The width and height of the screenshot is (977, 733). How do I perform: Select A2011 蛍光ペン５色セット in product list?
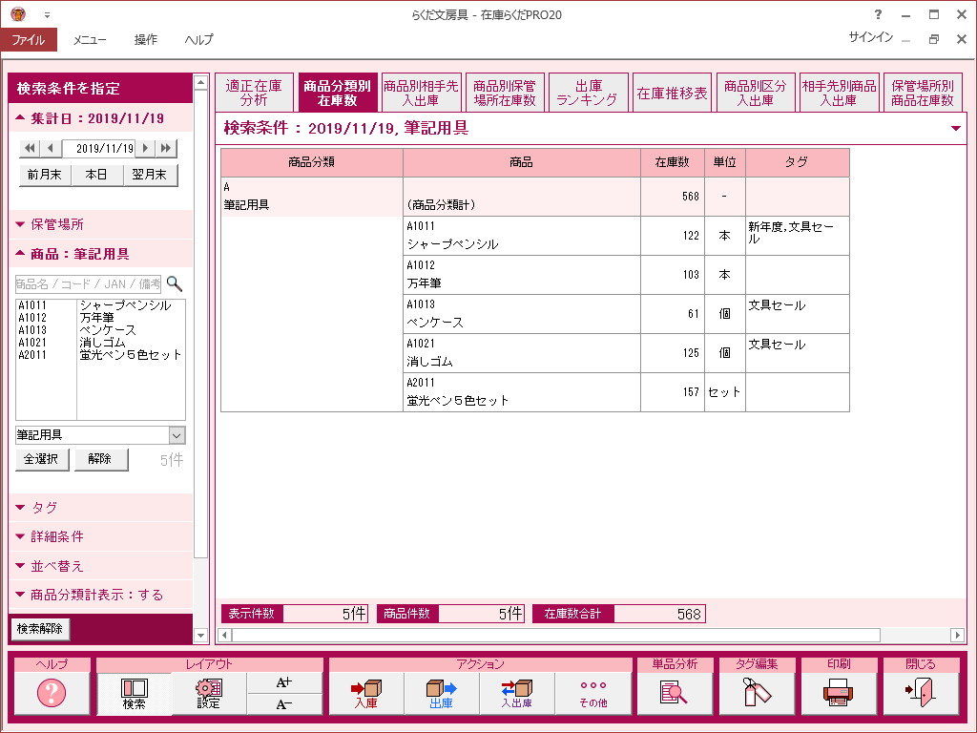tap(100, 355)
